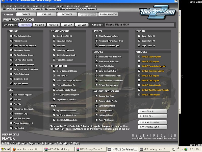Uncheck Coil Over Suspension System
The height and width of the screenshot is (152, 202).
(x=54, y=94)
